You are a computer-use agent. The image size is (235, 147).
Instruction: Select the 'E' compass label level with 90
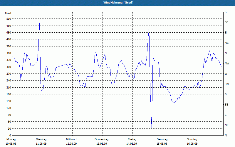[226, 115]
